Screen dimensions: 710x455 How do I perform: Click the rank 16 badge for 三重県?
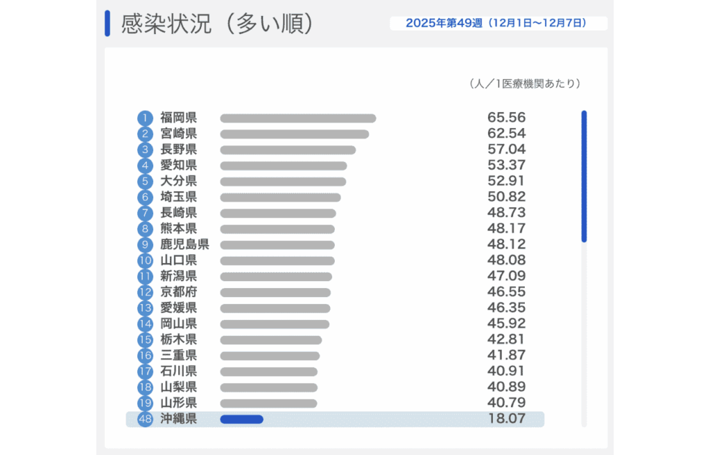click(145, 356)
